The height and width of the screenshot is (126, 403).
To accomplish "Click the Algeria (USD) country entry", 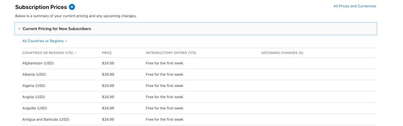I will pyautogui.click(x=34, y=86).
